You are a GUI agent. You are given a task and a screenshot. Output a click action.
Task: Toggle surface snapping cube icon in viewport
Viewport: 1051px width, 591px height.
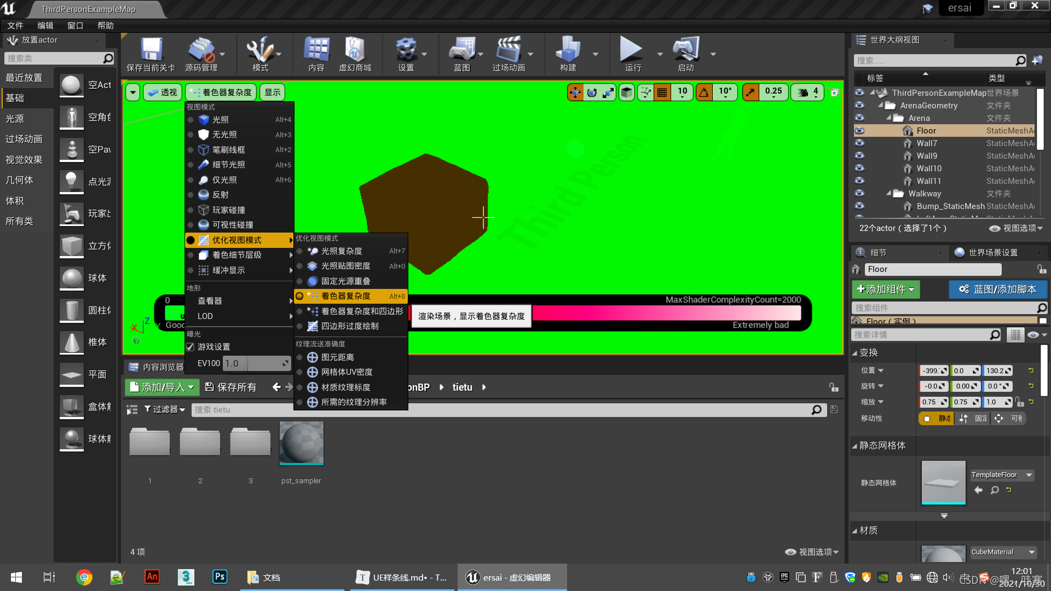coord(627,92)
